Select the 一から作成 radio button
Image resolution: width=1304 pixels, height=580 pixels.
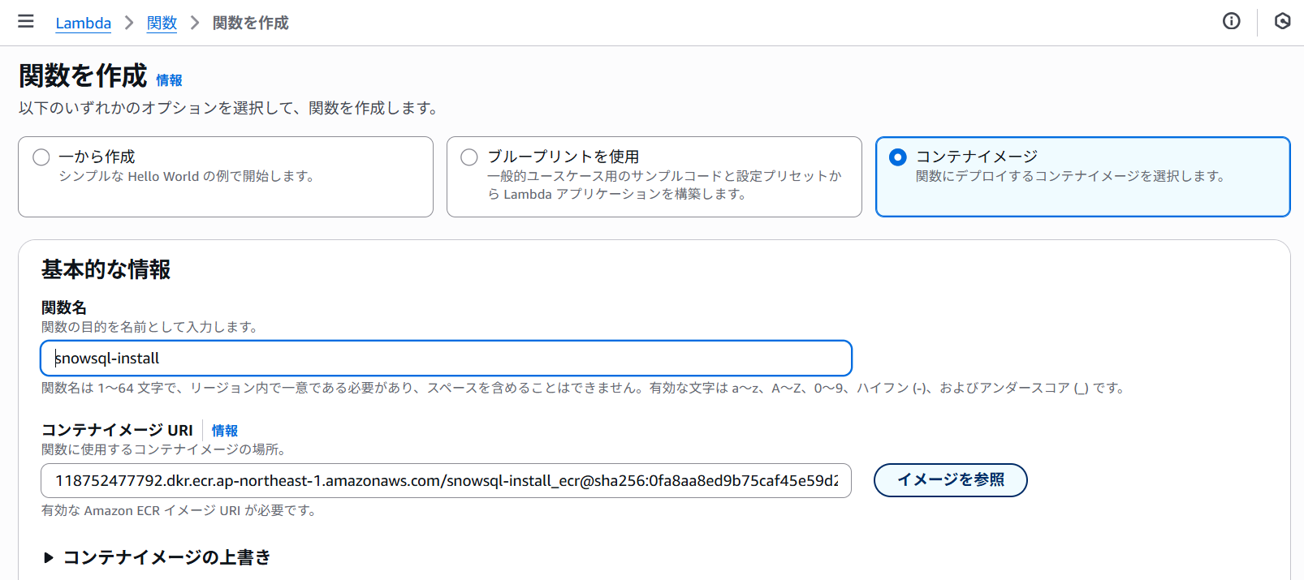coord(41,157)
